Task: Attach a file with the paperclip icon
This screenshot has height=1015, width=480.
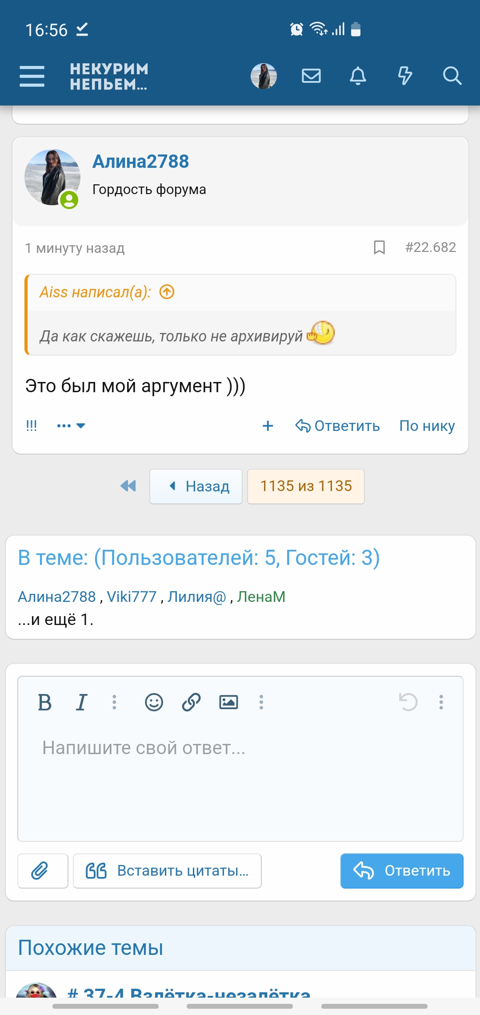Action: pyautogui.click(x=42, y=870)
